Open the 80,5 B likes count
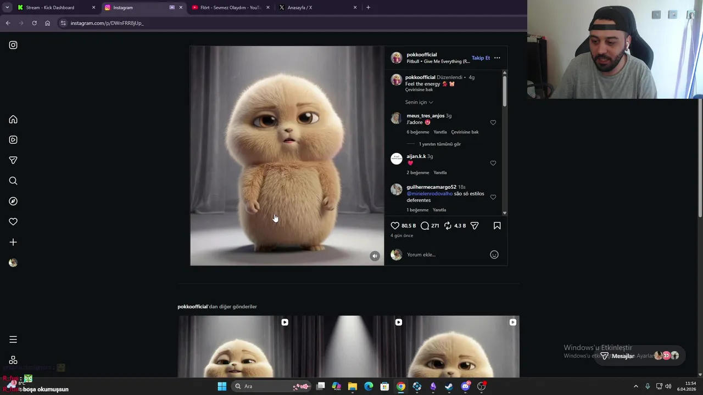 [x=409, y=225]
